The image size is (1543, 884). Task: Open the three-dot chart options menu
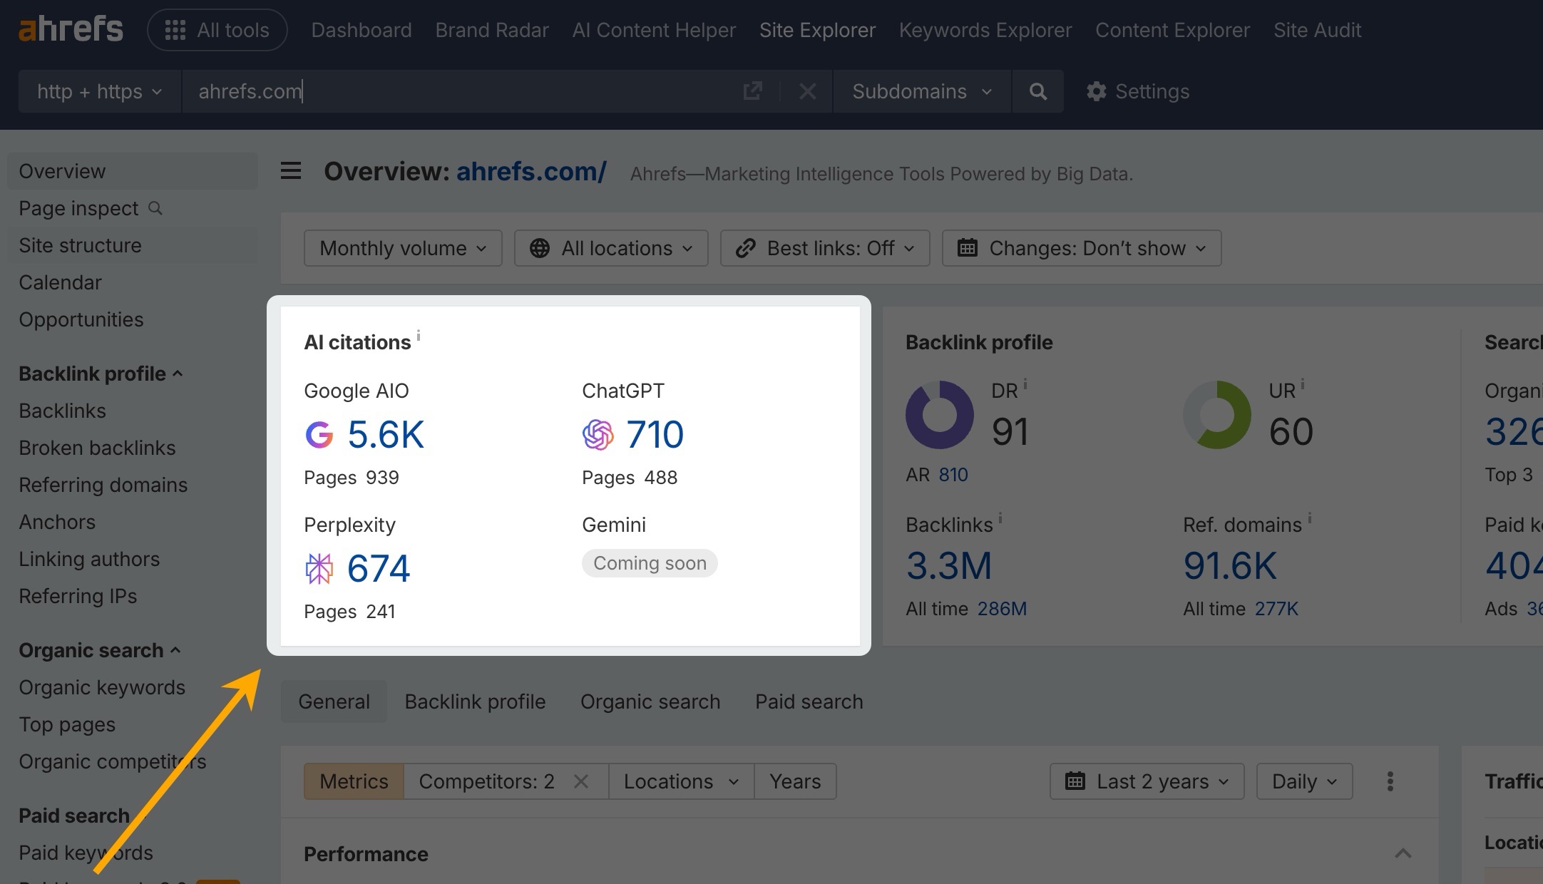click(1390, 781)
